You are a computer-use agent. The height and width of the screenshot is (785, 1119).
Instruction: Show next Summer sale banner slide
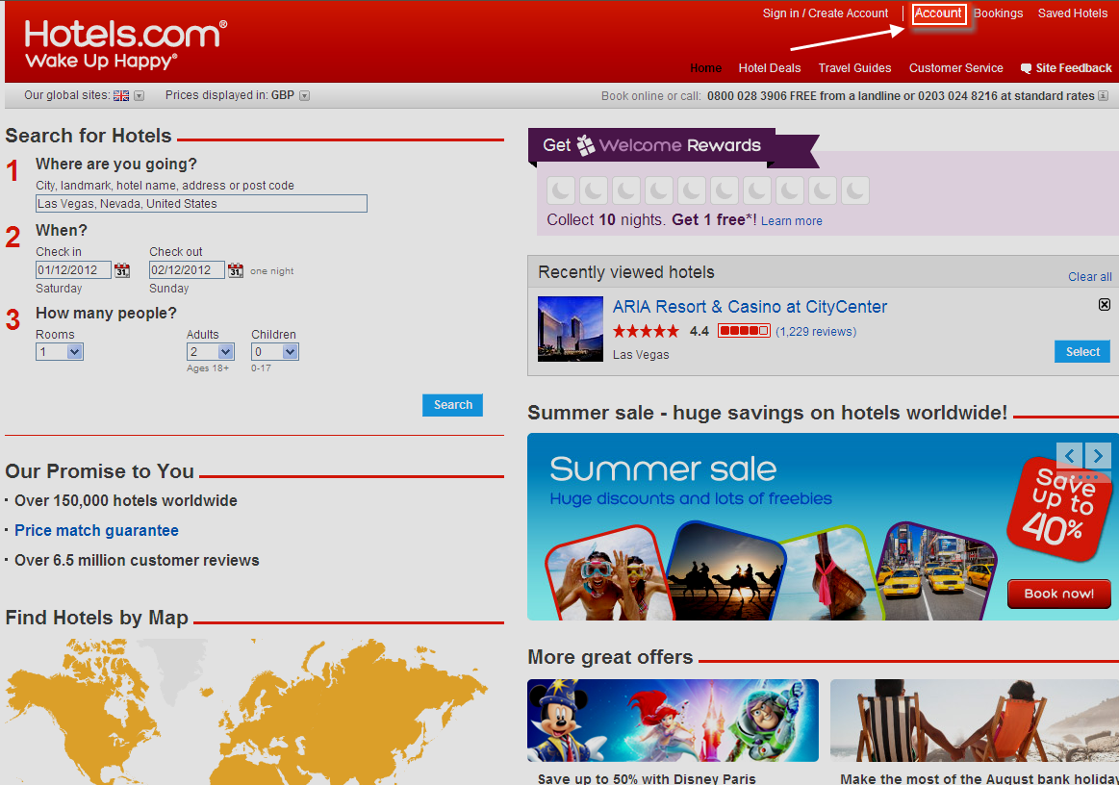coord(1098,455)
